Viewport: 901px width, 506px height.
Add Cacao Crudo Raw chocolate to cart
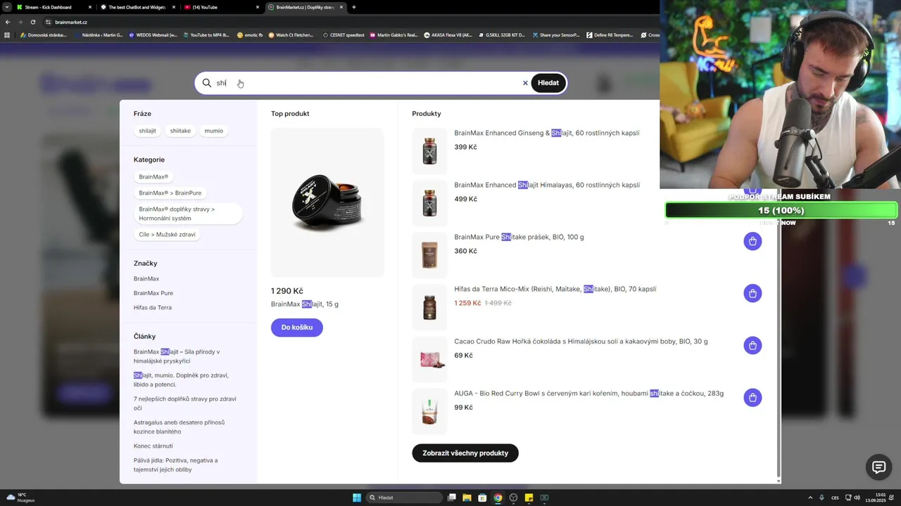click(752, 345)
